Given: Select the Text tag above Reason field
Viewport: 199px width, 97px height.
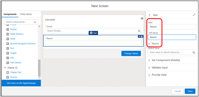Looking at the screenshot, I should [x=93, y=33].
